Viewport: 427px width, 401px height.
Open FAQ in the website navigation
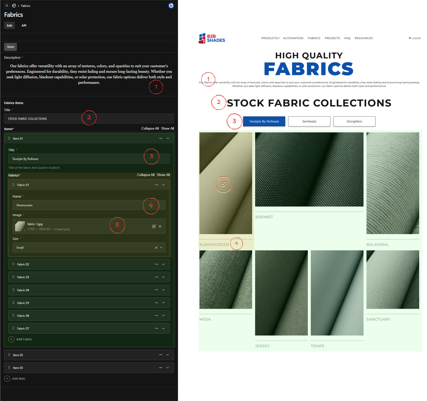347,38
